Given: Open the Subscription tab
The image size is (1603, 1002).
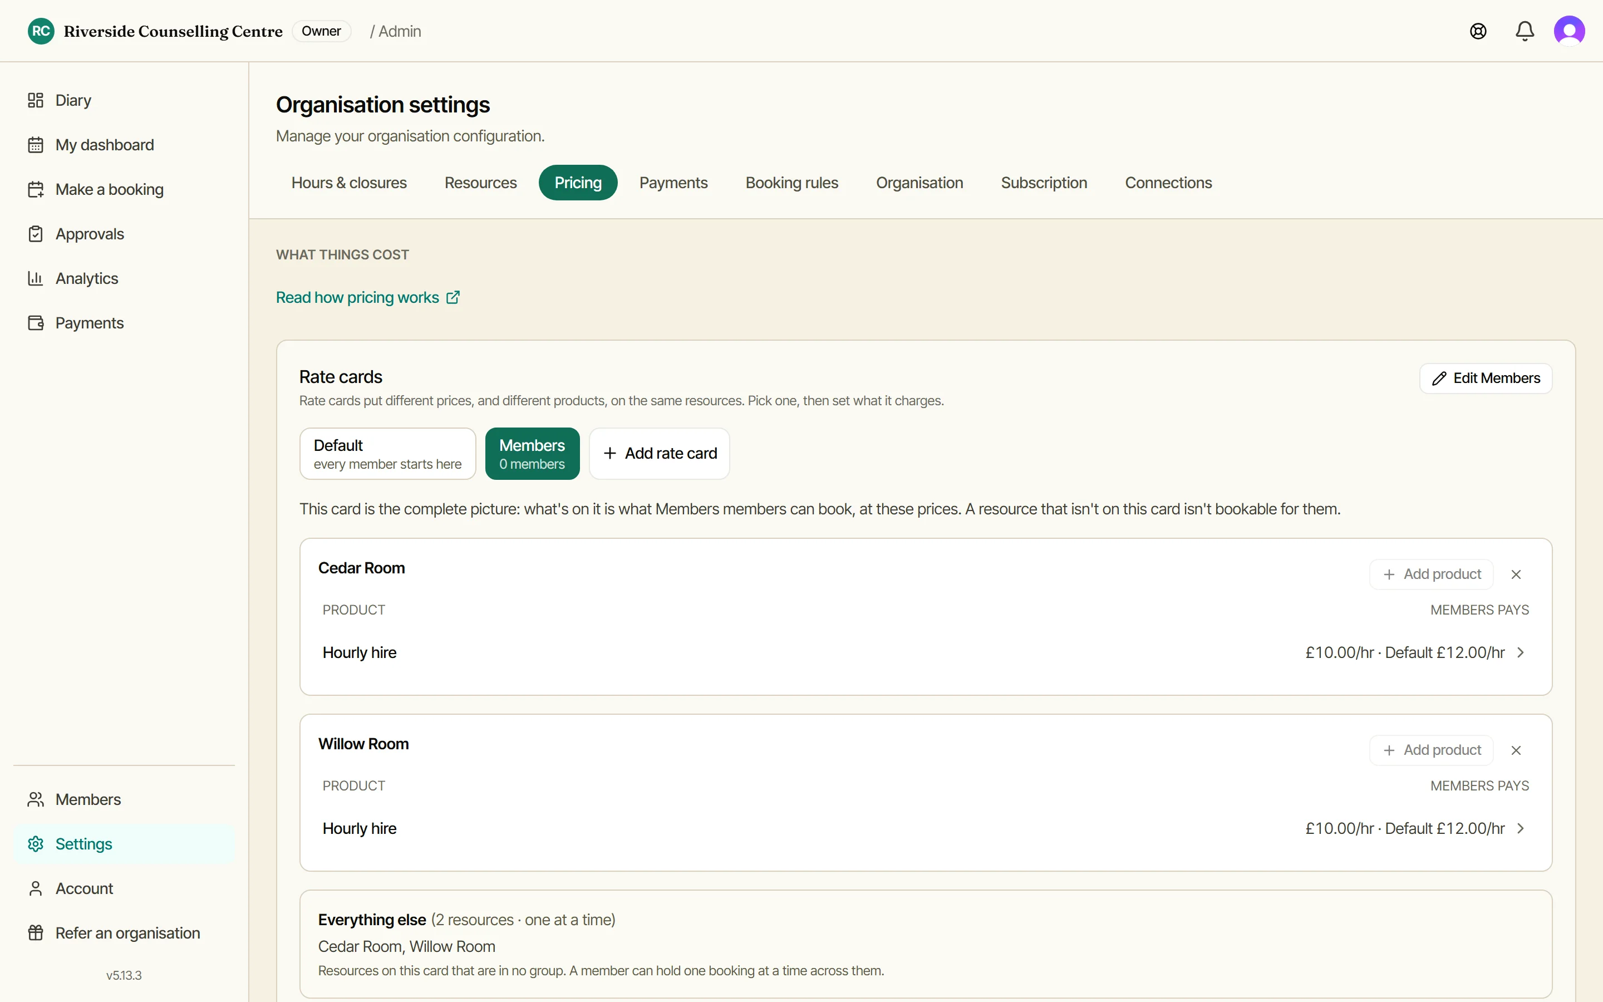Looking at the screenshot, I should click(x=1044, y=182).
